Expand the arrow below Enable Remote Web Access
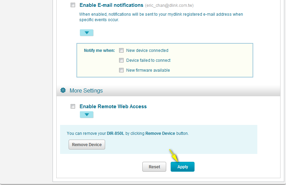 [87, 115]
